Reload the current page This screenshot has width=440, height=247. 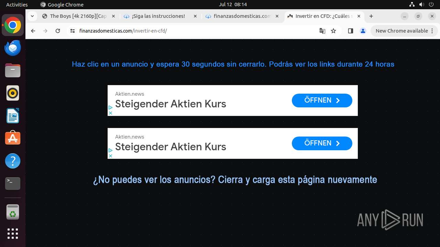pos(58,31)
